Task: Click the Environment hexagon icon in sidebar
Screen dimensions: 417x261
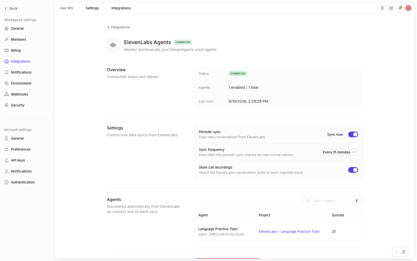Action: tap(7, 83)
